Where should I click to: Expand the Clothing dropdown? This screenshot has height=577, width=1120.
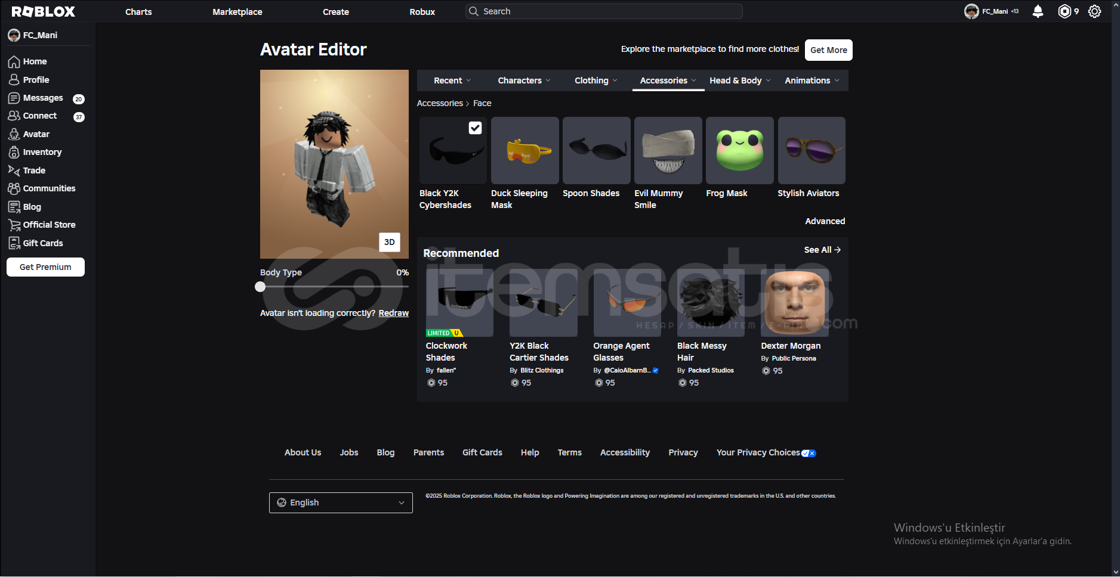596,80
